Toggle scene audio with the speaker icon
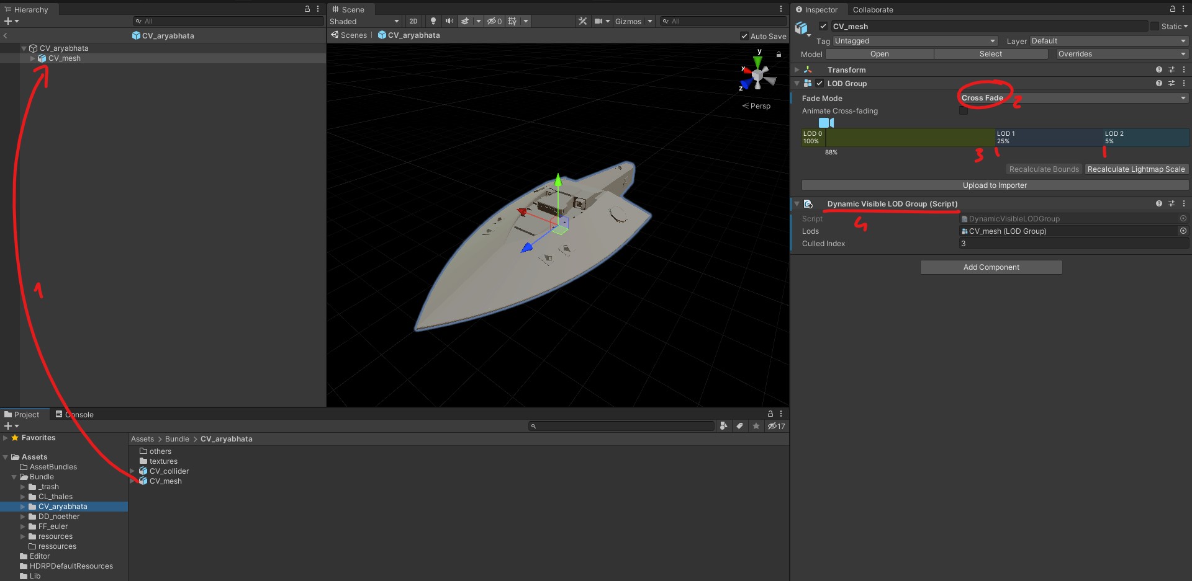1192x581 pixels. tap(449, 21)
